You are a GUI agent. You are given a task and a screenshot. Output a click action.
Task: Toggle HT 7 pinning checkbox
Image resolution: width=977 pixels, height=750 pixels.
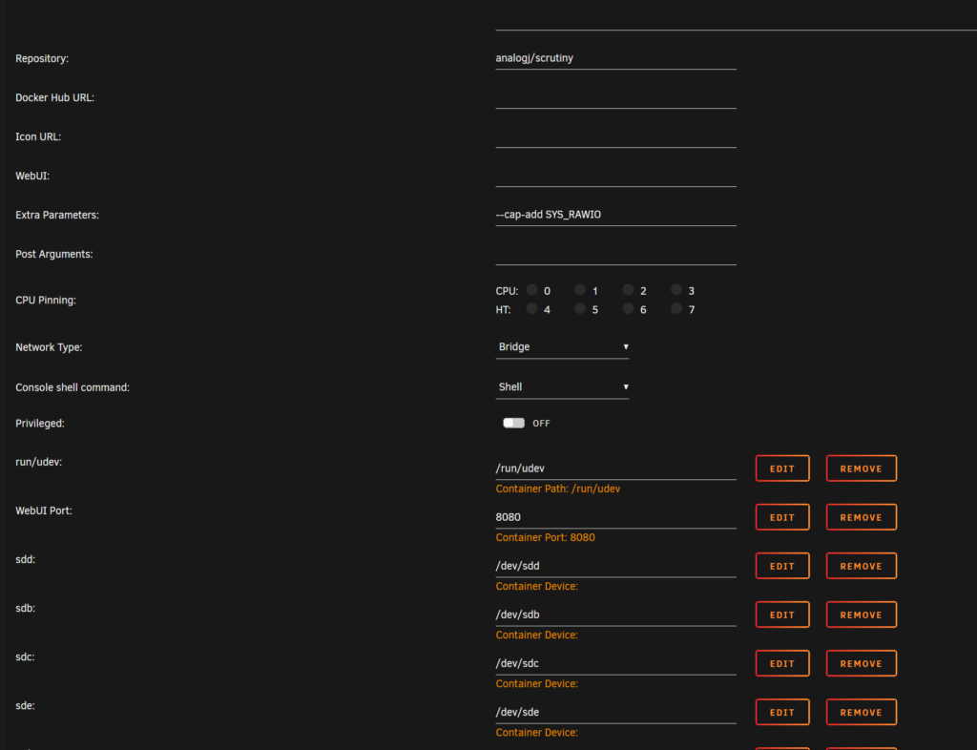point(676,308)
